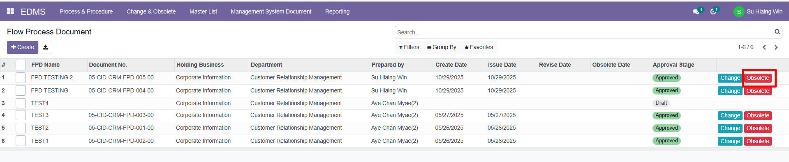Check the box for TEST3 row
The height and width of the screenshot is (162, 789).
pyautogui.click(x=21, y=115)
